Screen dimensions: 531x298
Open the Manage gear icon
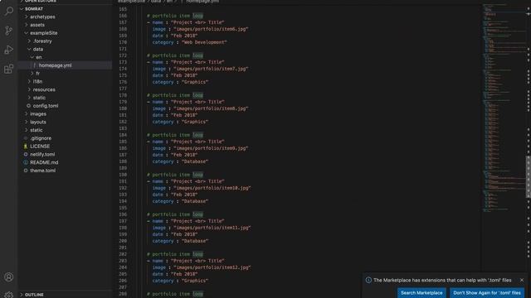9,295
